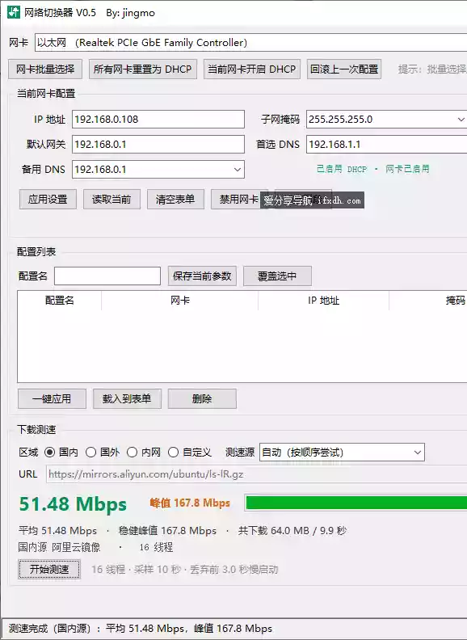The height and width of the screenshot is (640, 467).
Task: Click the 读取当前 button
Action: click(x=111, y=199)
